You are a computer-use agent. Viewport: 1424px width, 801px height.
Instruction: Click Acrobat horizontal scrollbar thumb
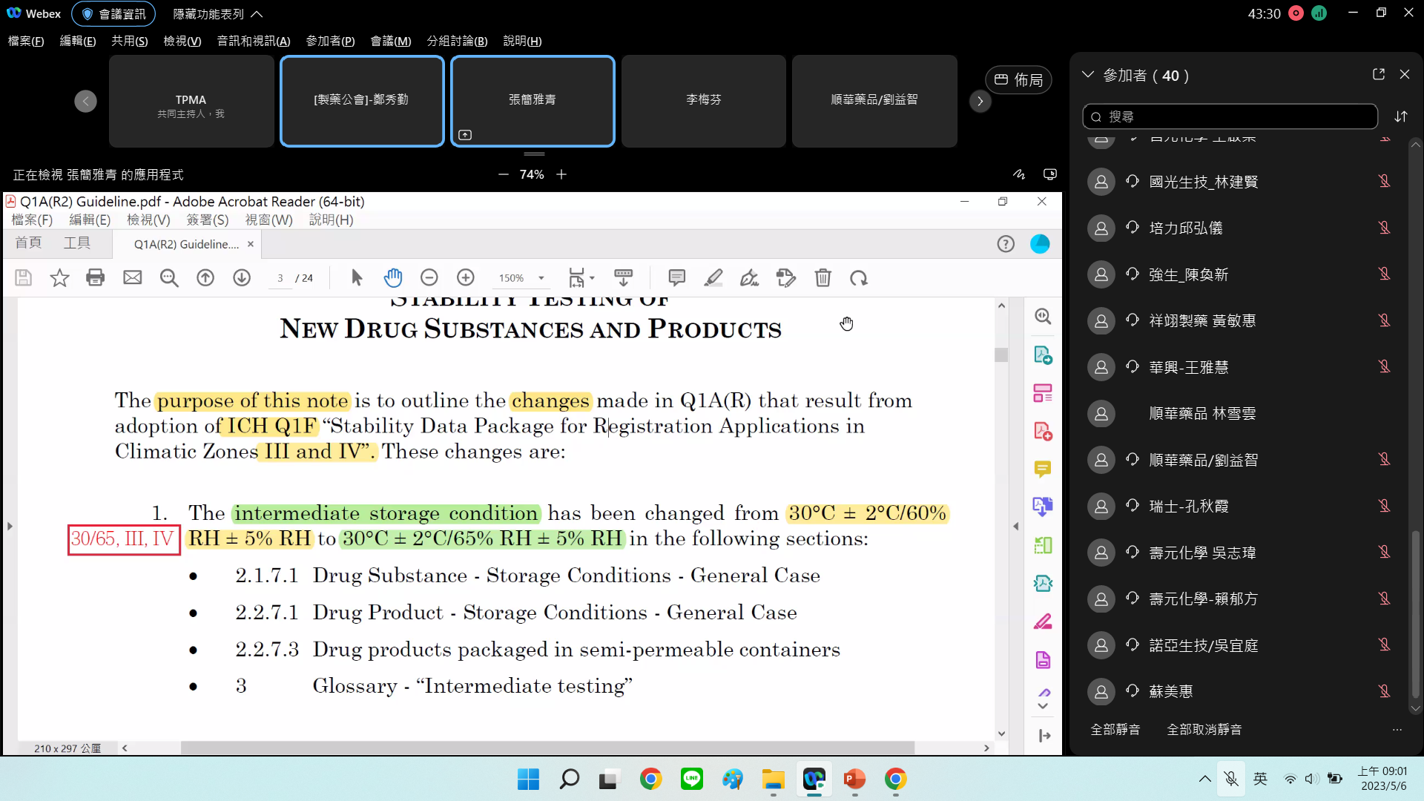(x=547, y=748)
